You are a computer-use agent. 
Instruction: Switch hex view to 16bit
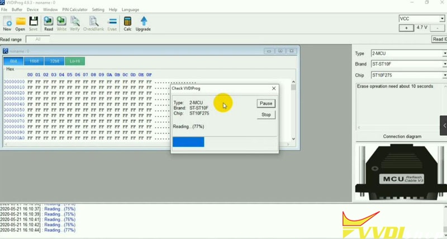click(x=34, y=61)
